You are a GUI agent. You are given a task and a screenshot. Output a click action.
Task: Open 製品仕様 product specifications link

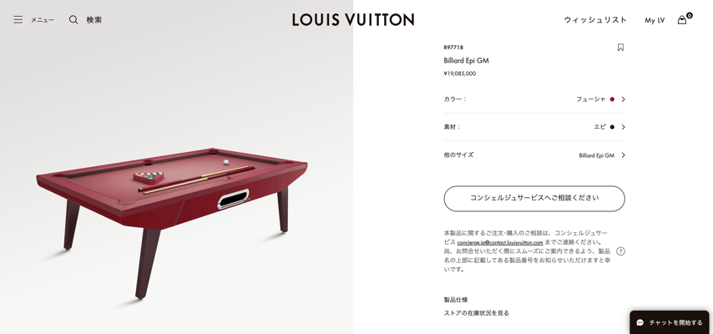click(x=456, y=300)
